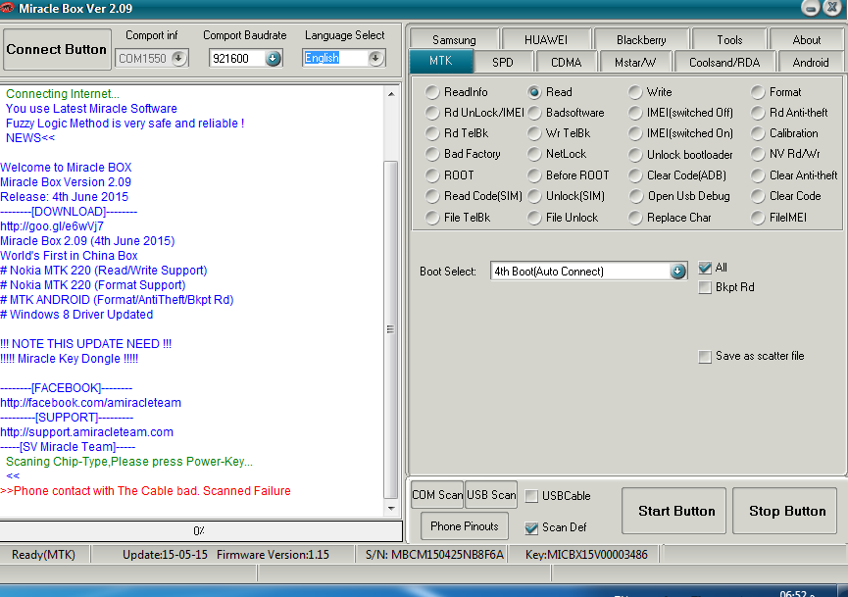This screenshot has width=848, height=597.
Task: Click the COM Scan button
Action: click(x=437, y=495)
